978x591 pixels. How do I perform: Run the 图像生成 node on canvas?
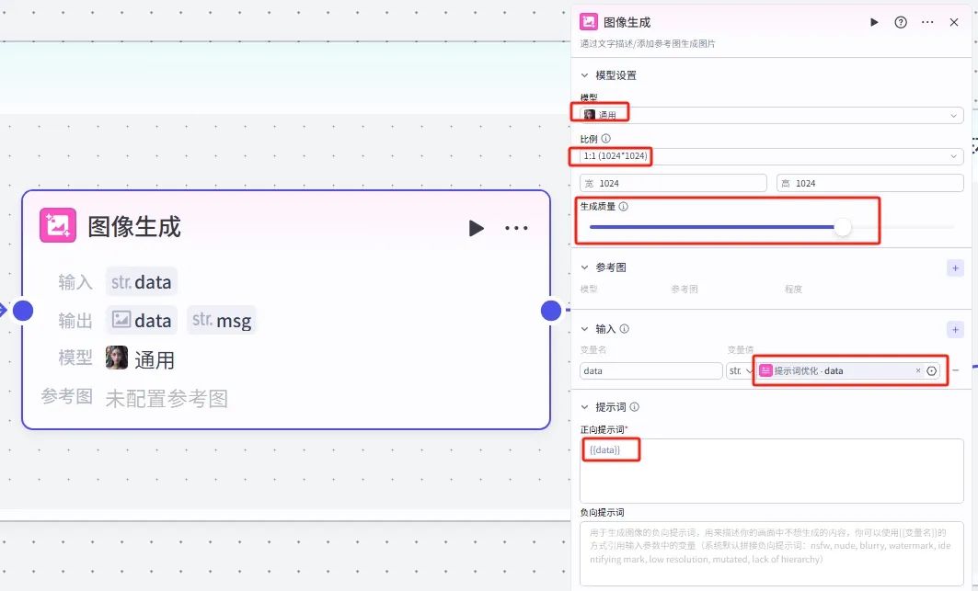click(477, 228)
